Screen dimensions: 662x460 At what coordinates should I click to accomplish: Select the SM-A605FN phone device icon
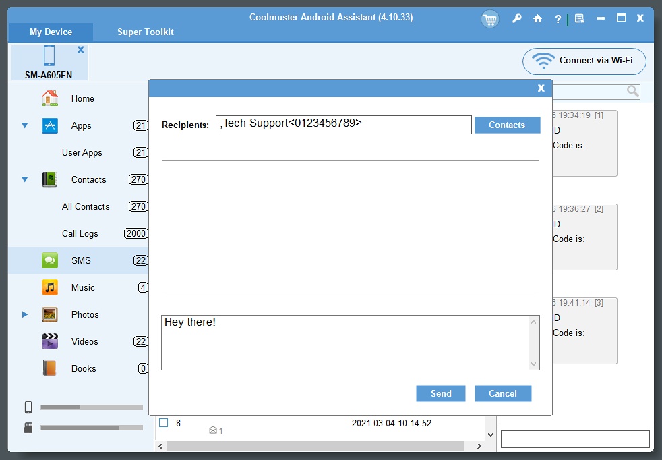[x=49, y=55]
